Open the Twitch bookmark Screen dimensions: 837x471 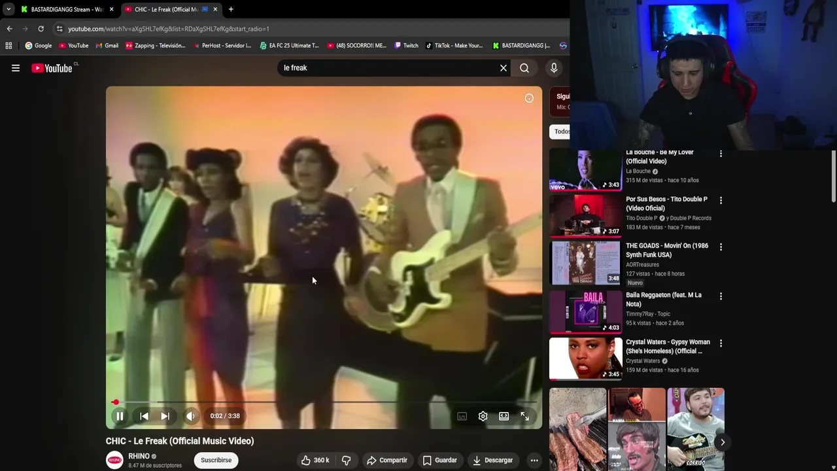click(406, 46)
